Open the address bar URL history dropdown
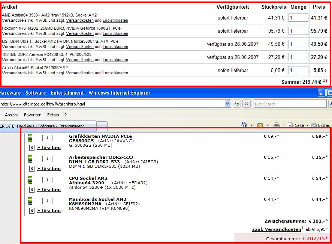 coord(227,104)
